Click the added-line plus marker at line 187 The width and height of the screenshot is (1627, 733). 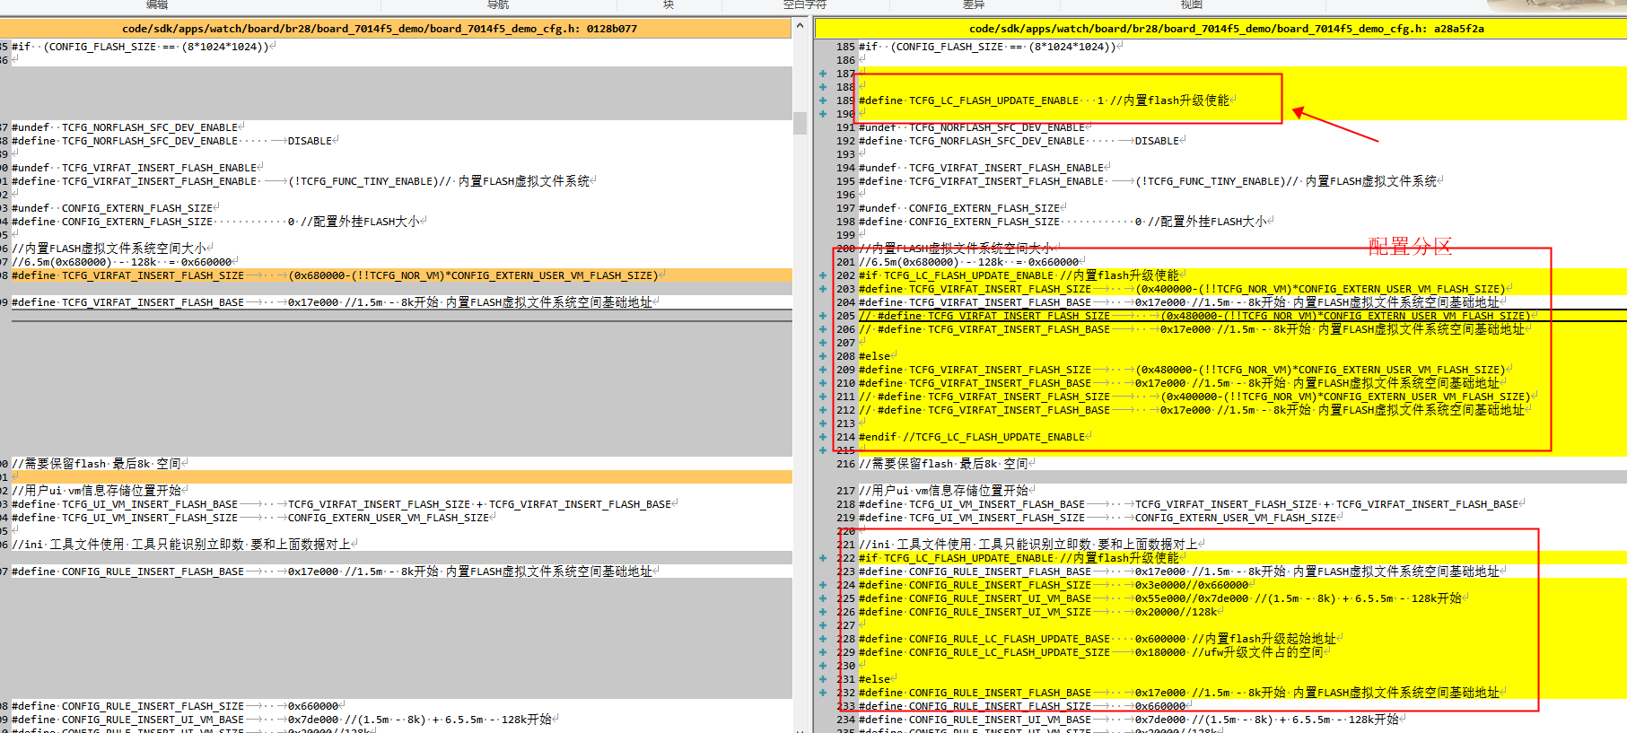coord(823,74)
